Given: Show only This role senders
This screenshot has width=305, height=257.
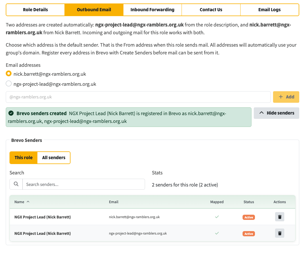Looking at the screenshot, I should pos(24,158).
